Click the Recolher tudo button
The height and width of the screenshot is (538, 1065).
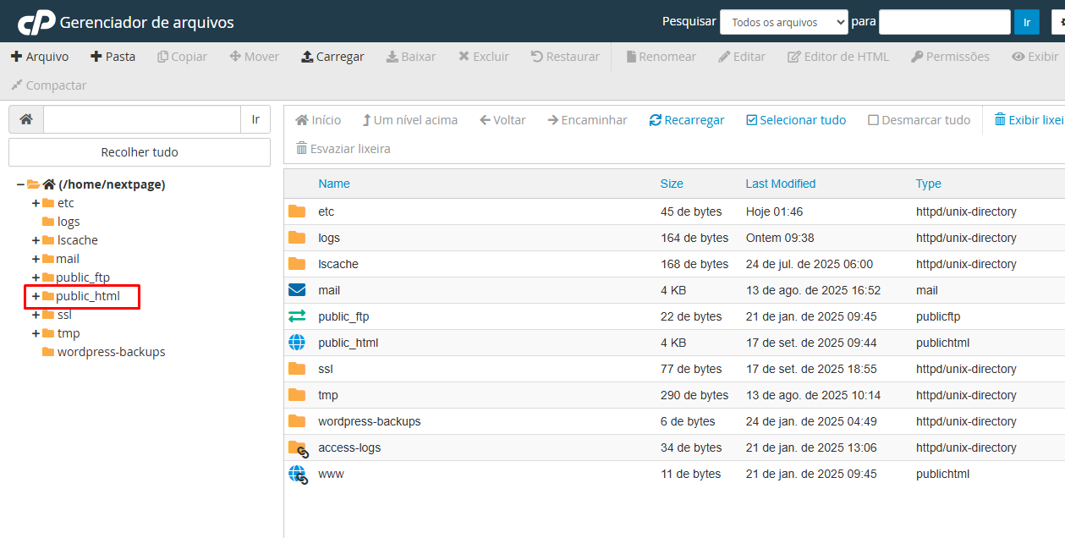pyautogui.click(x=140, y=152)
